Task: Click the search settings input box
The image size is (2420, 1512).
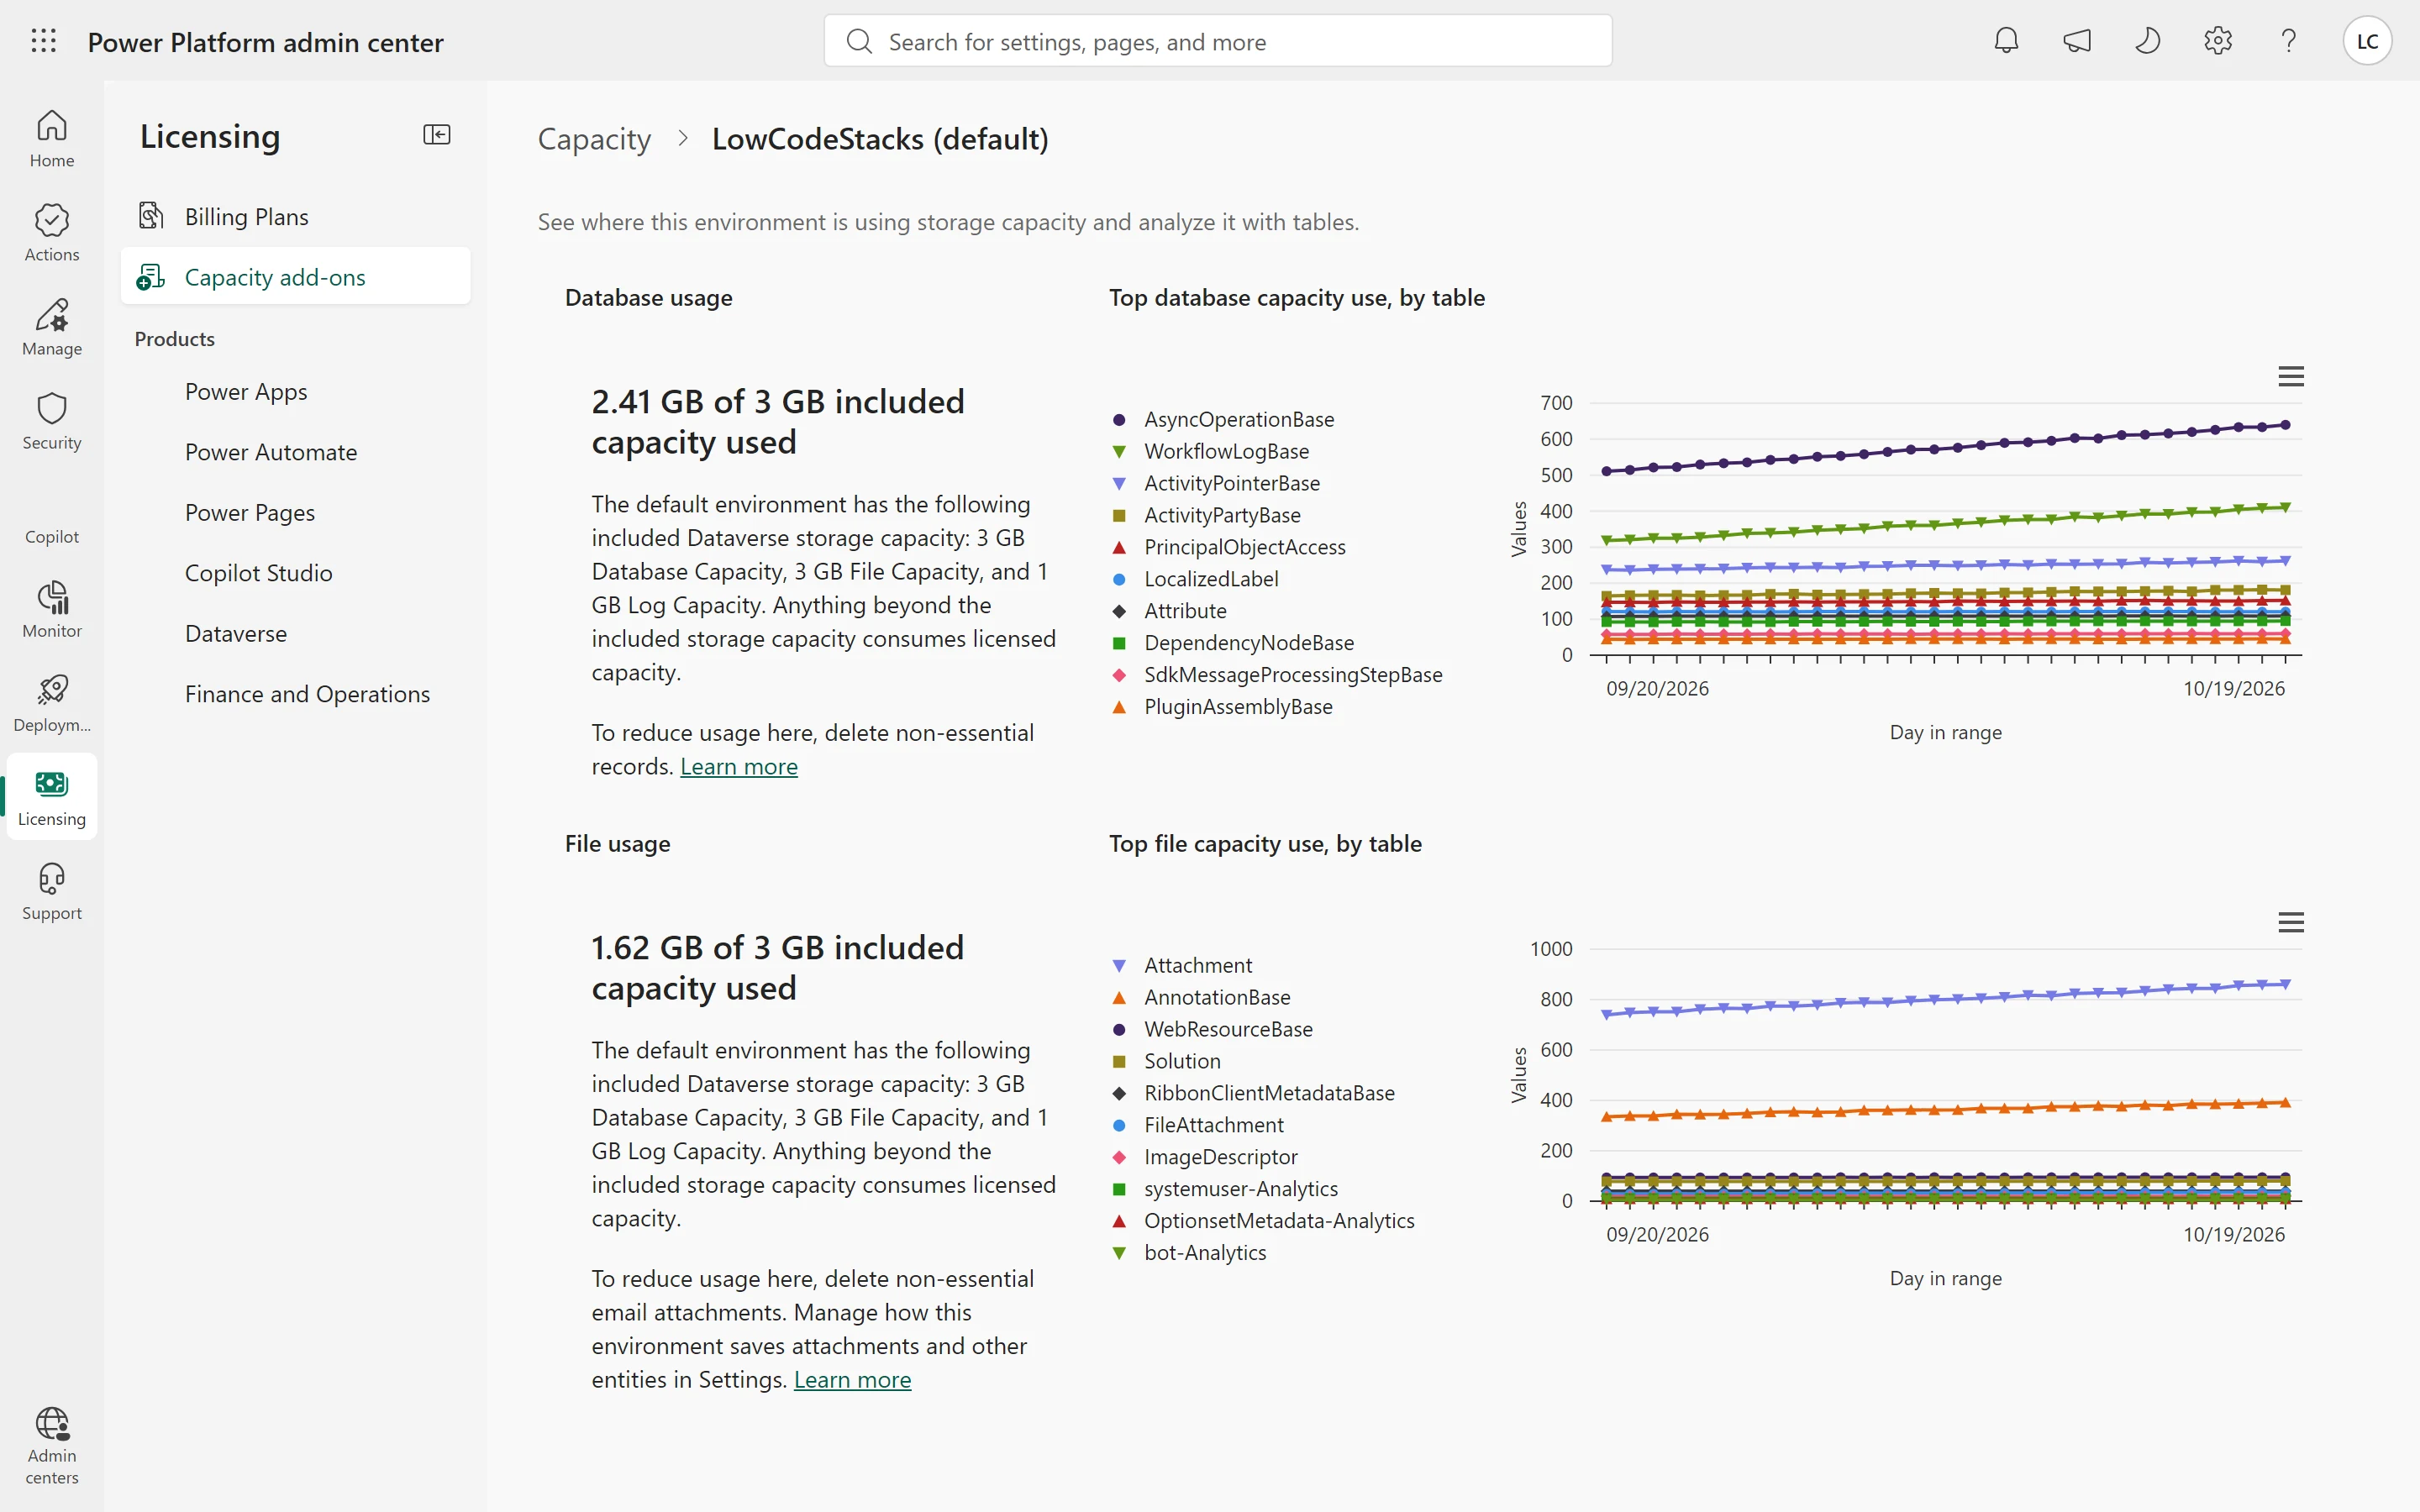Action: point(1218,41)
